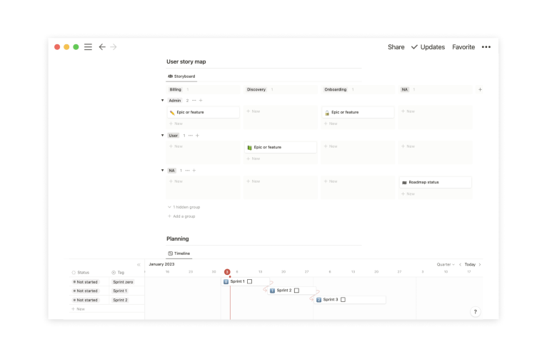The width and height of the screenshot is (547, 357).
Task: Open the Admin group three-dot menu
Action: tap(194, 101)
